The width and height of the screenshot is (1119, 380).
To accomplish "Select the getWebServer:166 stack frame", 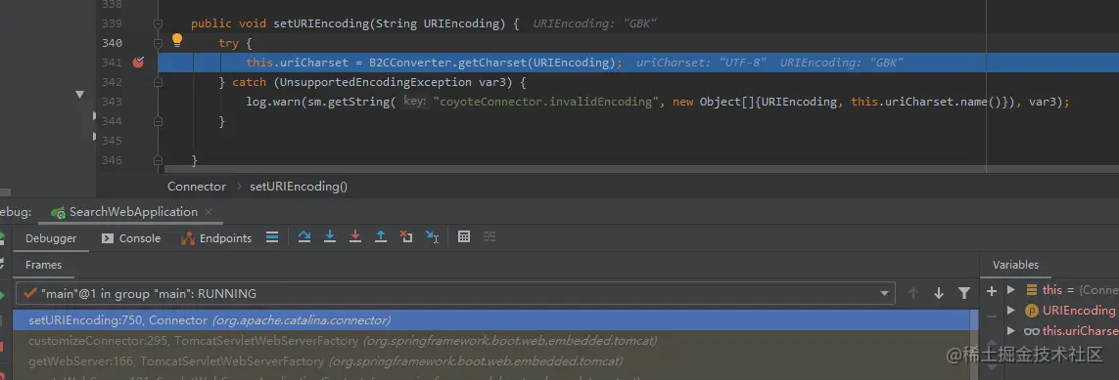I will tap(492, 361).
